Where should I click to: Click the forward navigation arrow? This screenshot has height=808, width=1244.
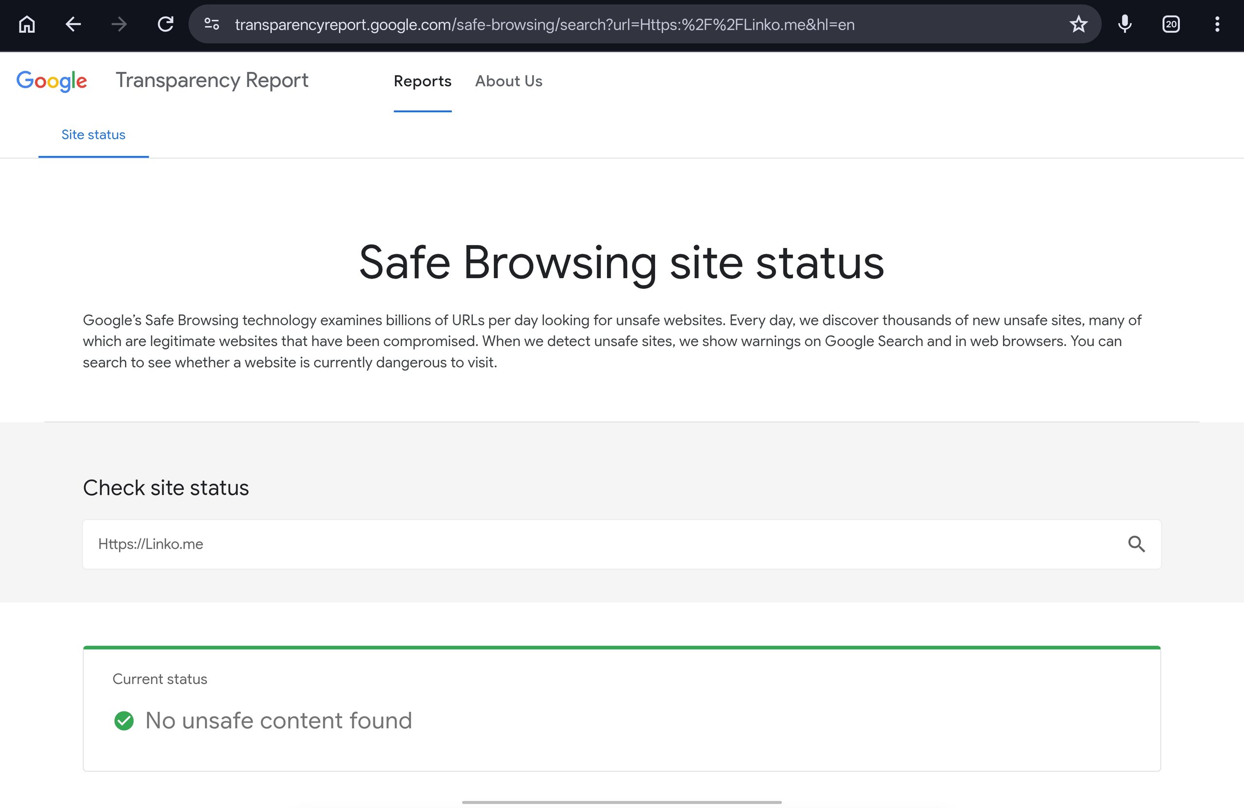[119, 24]
